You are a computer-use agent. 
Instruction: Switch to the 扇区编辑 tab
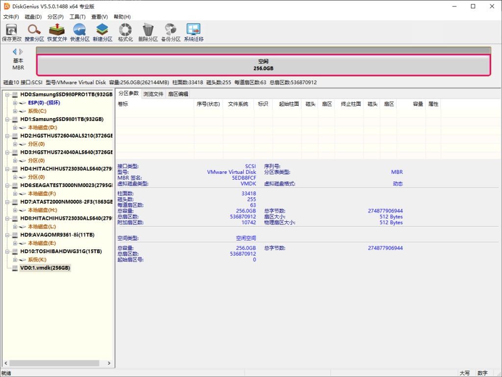coord(177,94)
